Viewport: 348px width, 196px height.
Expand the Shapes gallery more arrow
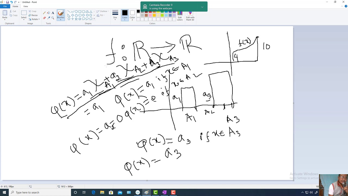94,19
